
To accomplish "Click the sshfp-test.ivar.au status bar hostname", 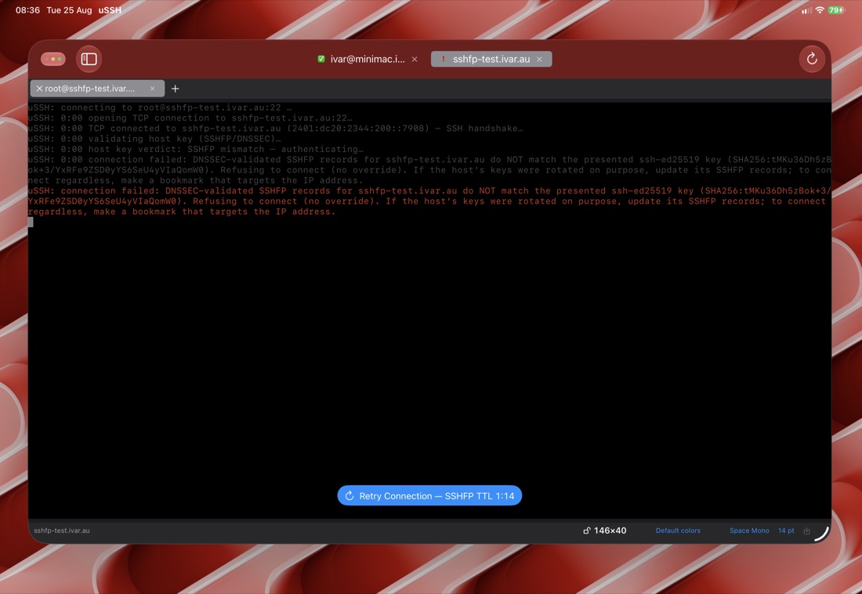I will (62, 531).
